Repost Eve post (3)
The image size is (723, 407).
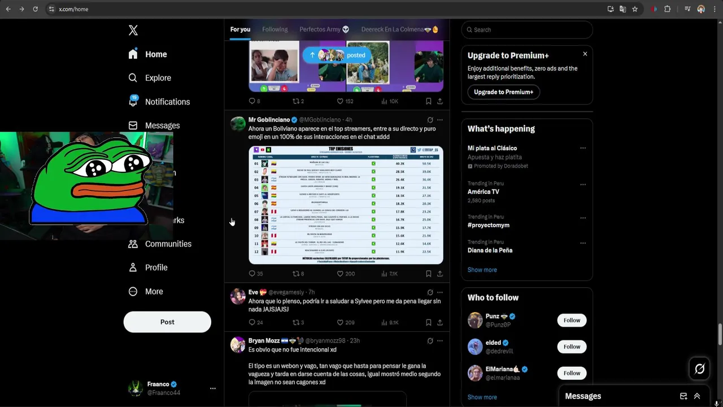click(x=298, y=322)
